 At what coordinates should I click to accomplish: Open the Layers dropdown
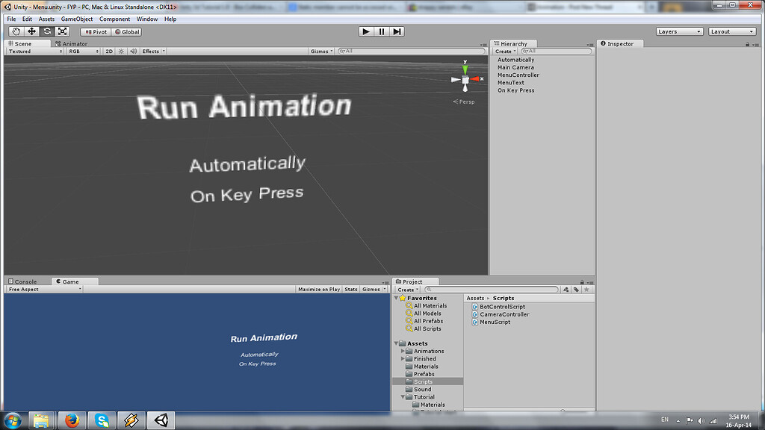click(x=678, y=31)
